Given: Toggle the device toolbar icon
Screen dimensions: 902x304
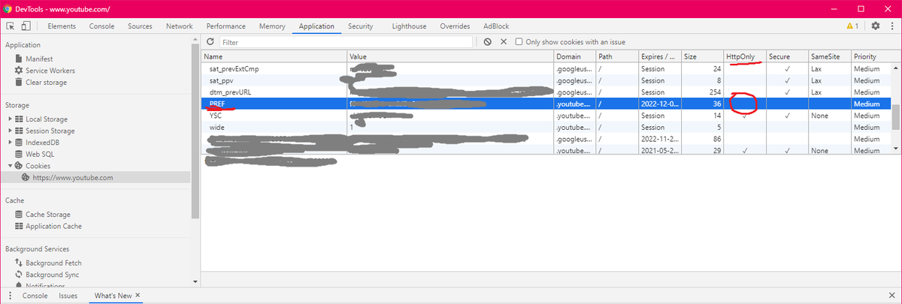Looking at the screenshot, I should click(26, 26).
